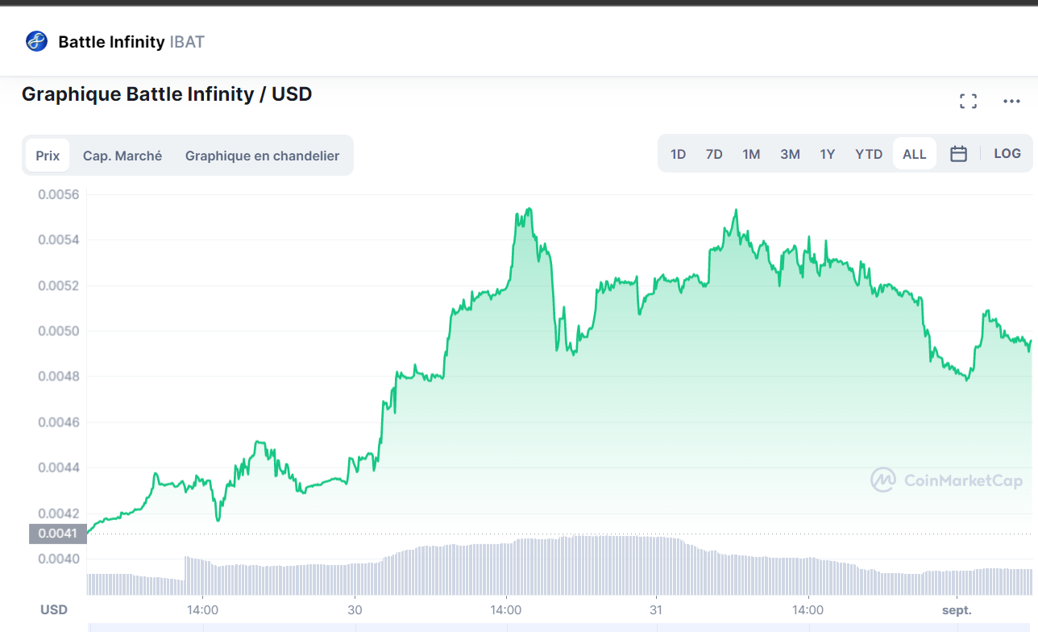Click the 31 date label on the time axis
The height and width of the screenshot is (632, 1038).
click(x=656, y=610)
